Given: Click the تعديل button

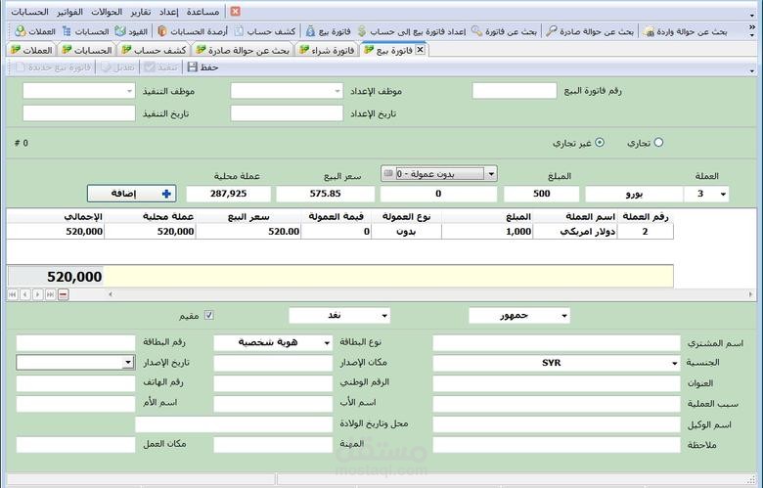Looking at the screenshot, I should [x=118, y=67].
